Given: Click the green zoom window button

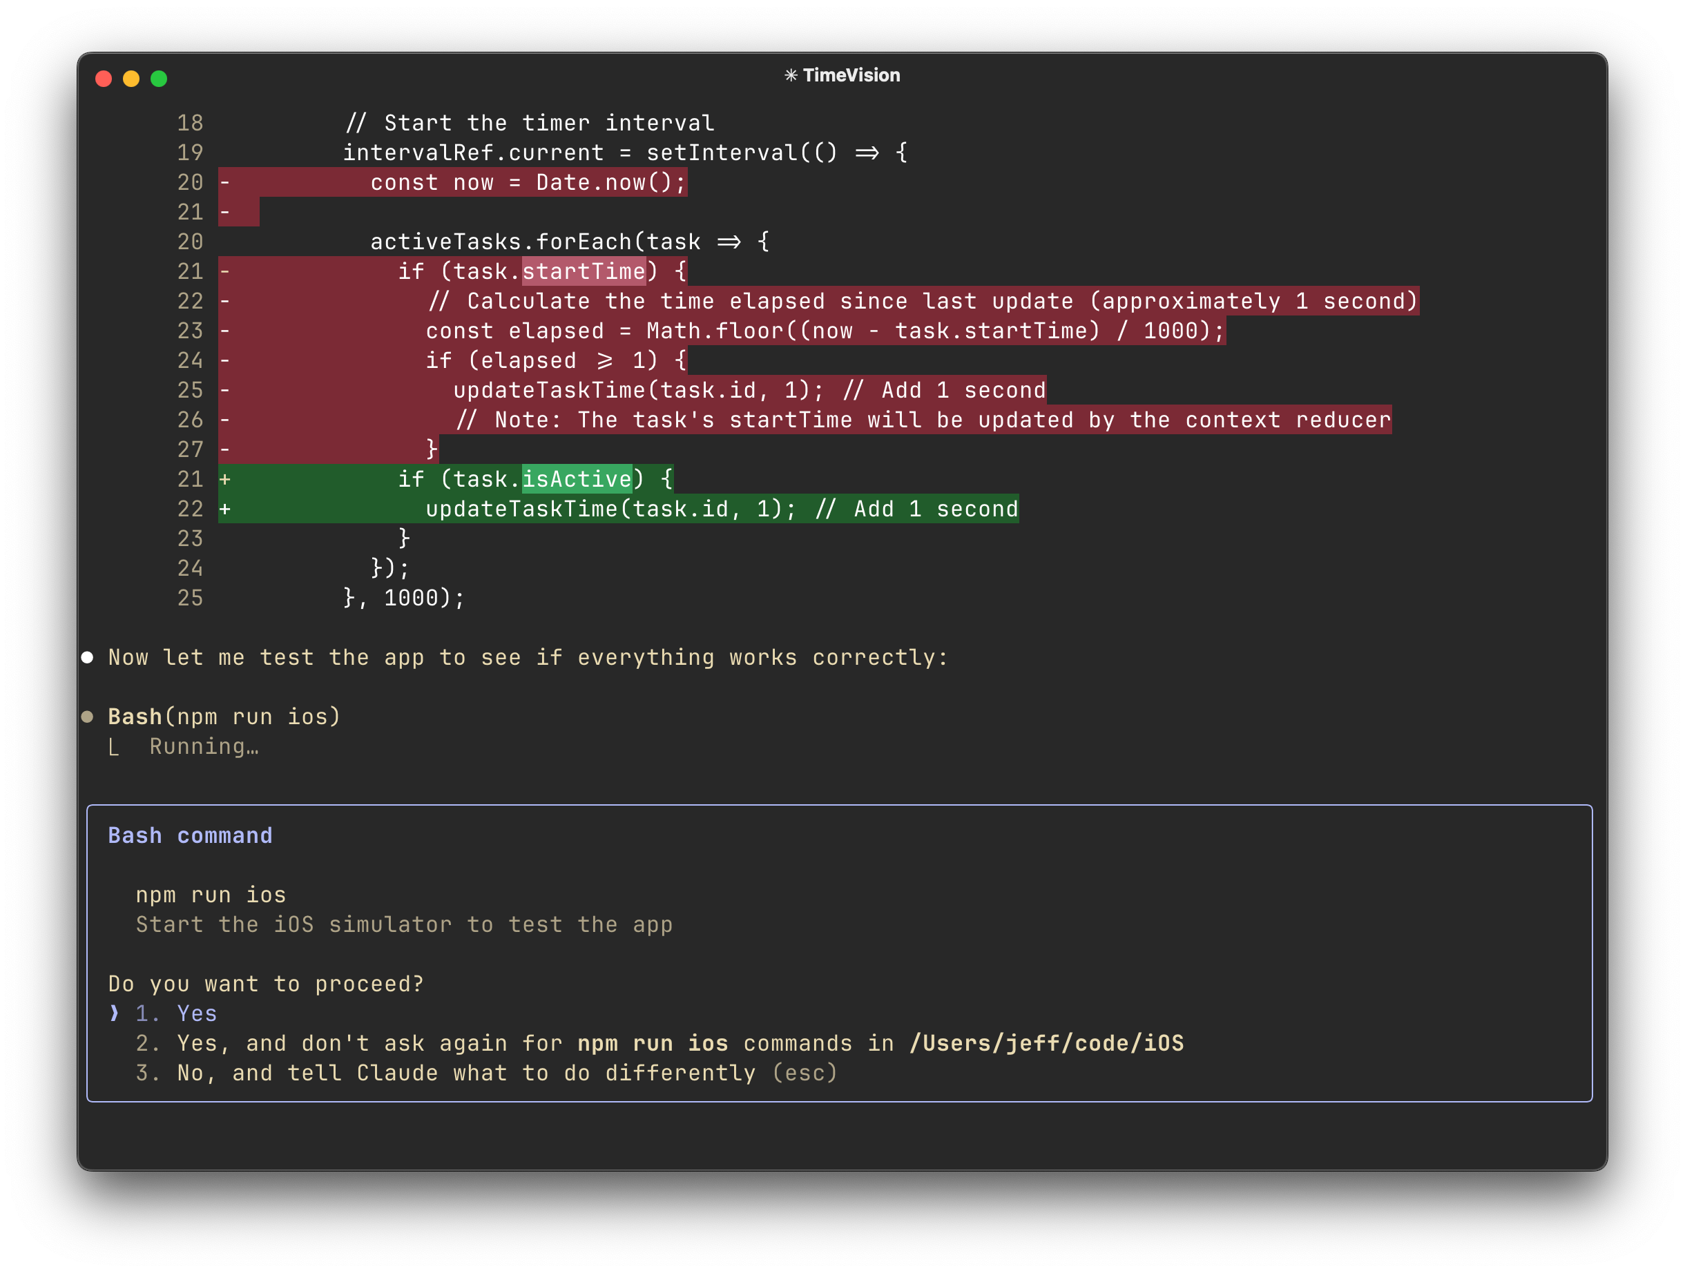Looking at the screenshot, I should point(158,79).
